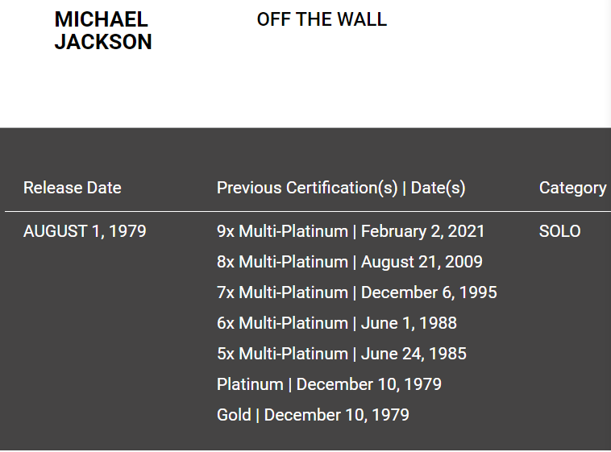Click the February 2, 2021 date
Screen dimensions: 611x452
(x=423, y=231)
